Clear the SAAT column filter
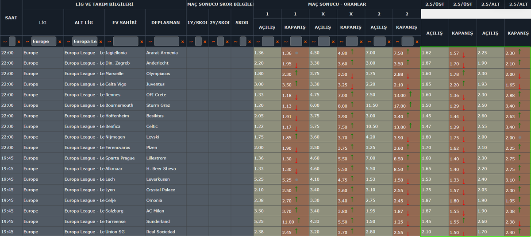 tap(19, 42)
